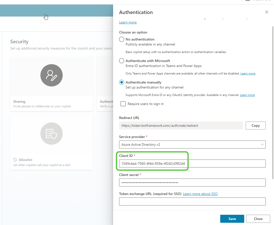274x225 pixels.
Task: Expand the Azure Active Directory v2 selector chevron
Action: [x=262, y=144]
